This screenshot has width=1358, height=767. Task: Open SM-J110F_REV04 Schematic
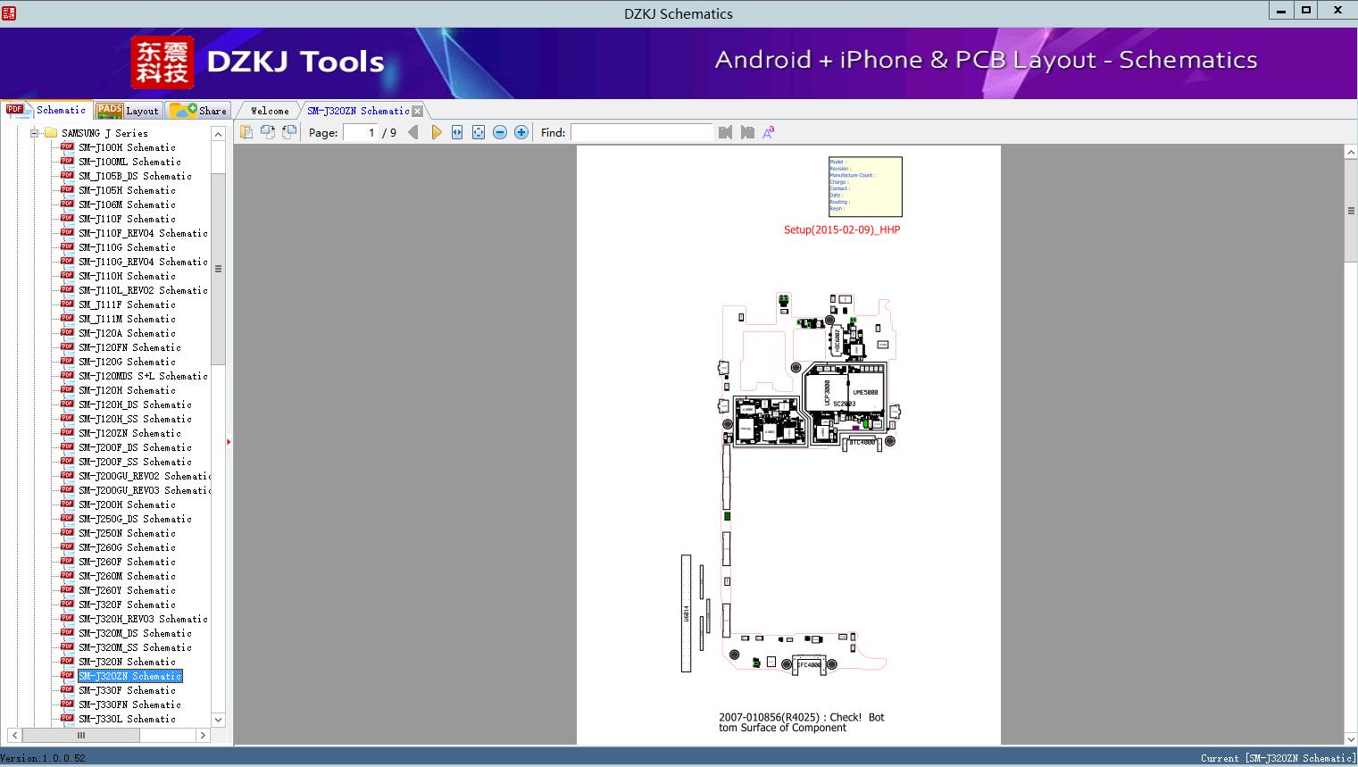point(143,233)
